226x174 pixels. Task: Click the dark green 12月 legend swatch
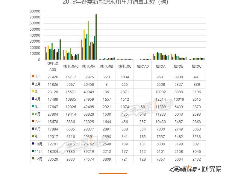pos(33,159)
